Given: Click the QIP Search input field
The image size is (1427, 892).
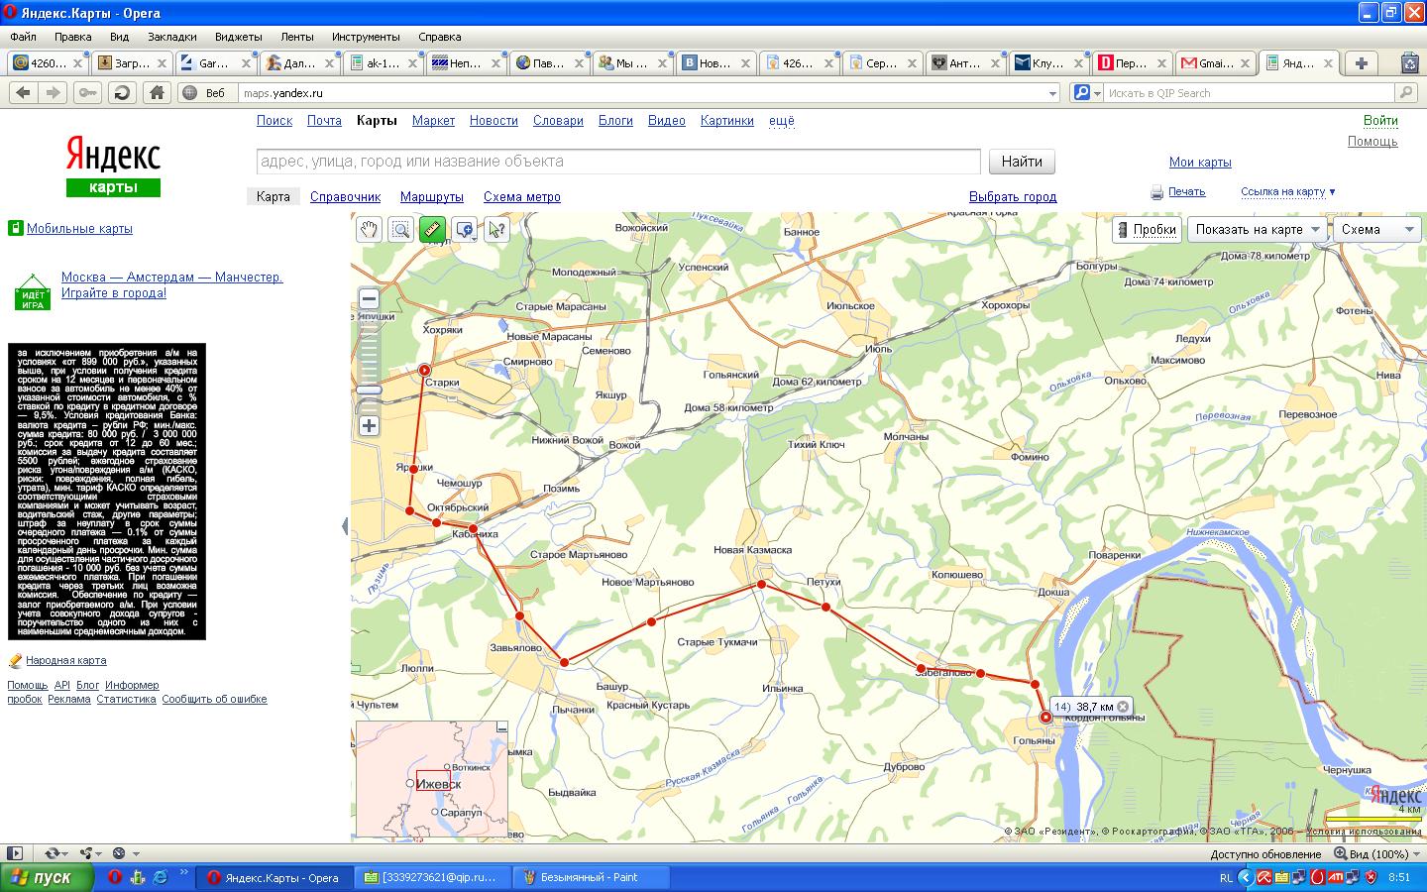Looking at the screenshot, I should [1249, 93].
